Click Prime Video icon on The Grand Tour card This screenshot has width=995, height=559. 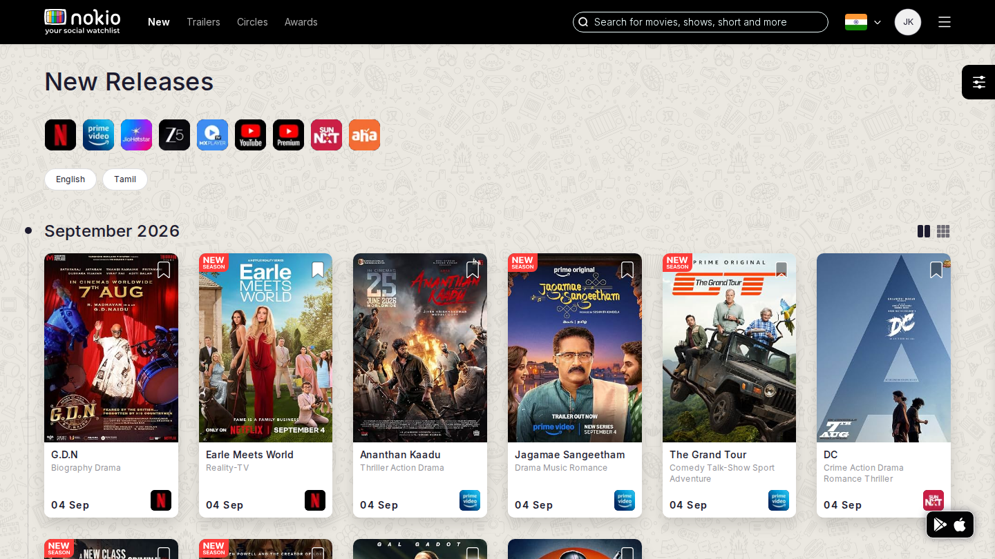tap(779, 500)
